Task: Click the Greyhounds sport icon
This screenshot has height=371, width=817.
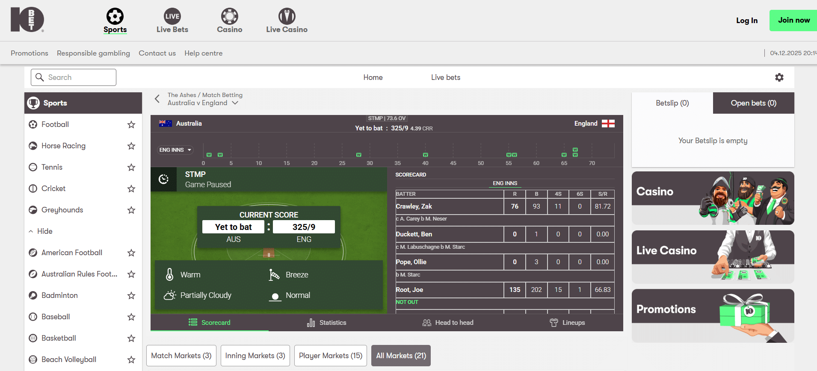Action: click(33, 210)
